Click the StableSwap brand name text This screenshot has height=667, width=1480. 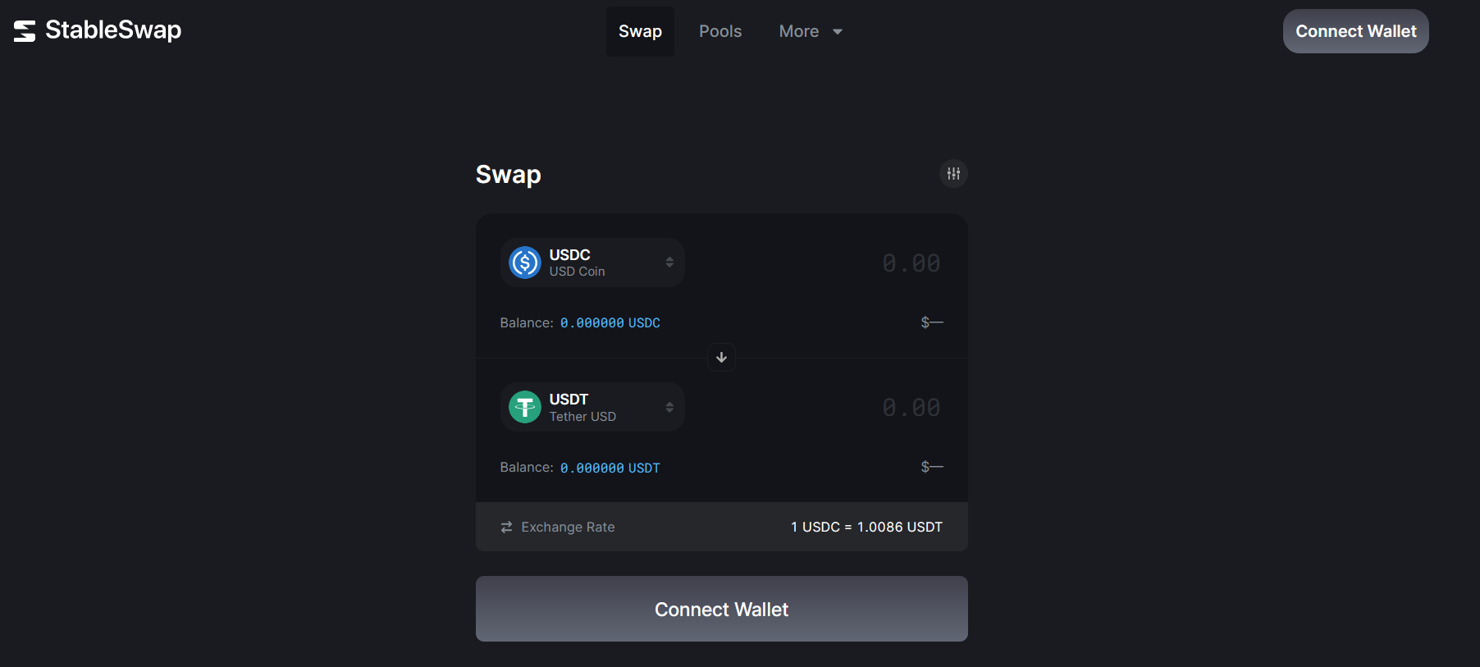tap(113, 30)
